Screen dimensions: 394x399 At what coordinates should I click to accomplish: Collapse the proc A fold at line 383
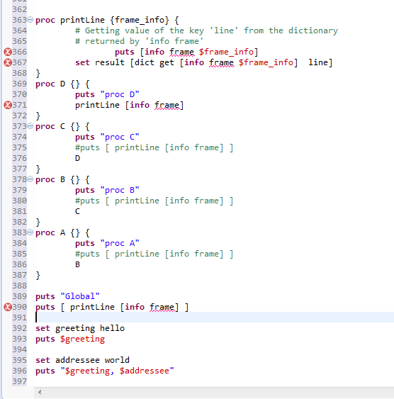point(30,232)
